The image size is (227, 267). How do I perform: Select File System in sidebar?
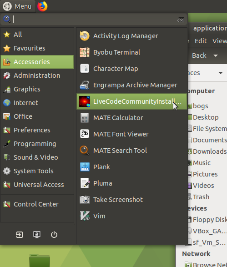(207, 129)
